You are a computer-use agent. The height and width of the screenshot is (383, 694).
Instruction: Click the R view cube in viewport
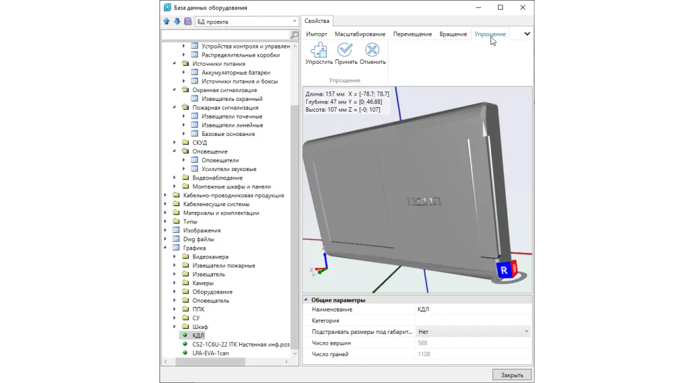click(x=505, y=271)
